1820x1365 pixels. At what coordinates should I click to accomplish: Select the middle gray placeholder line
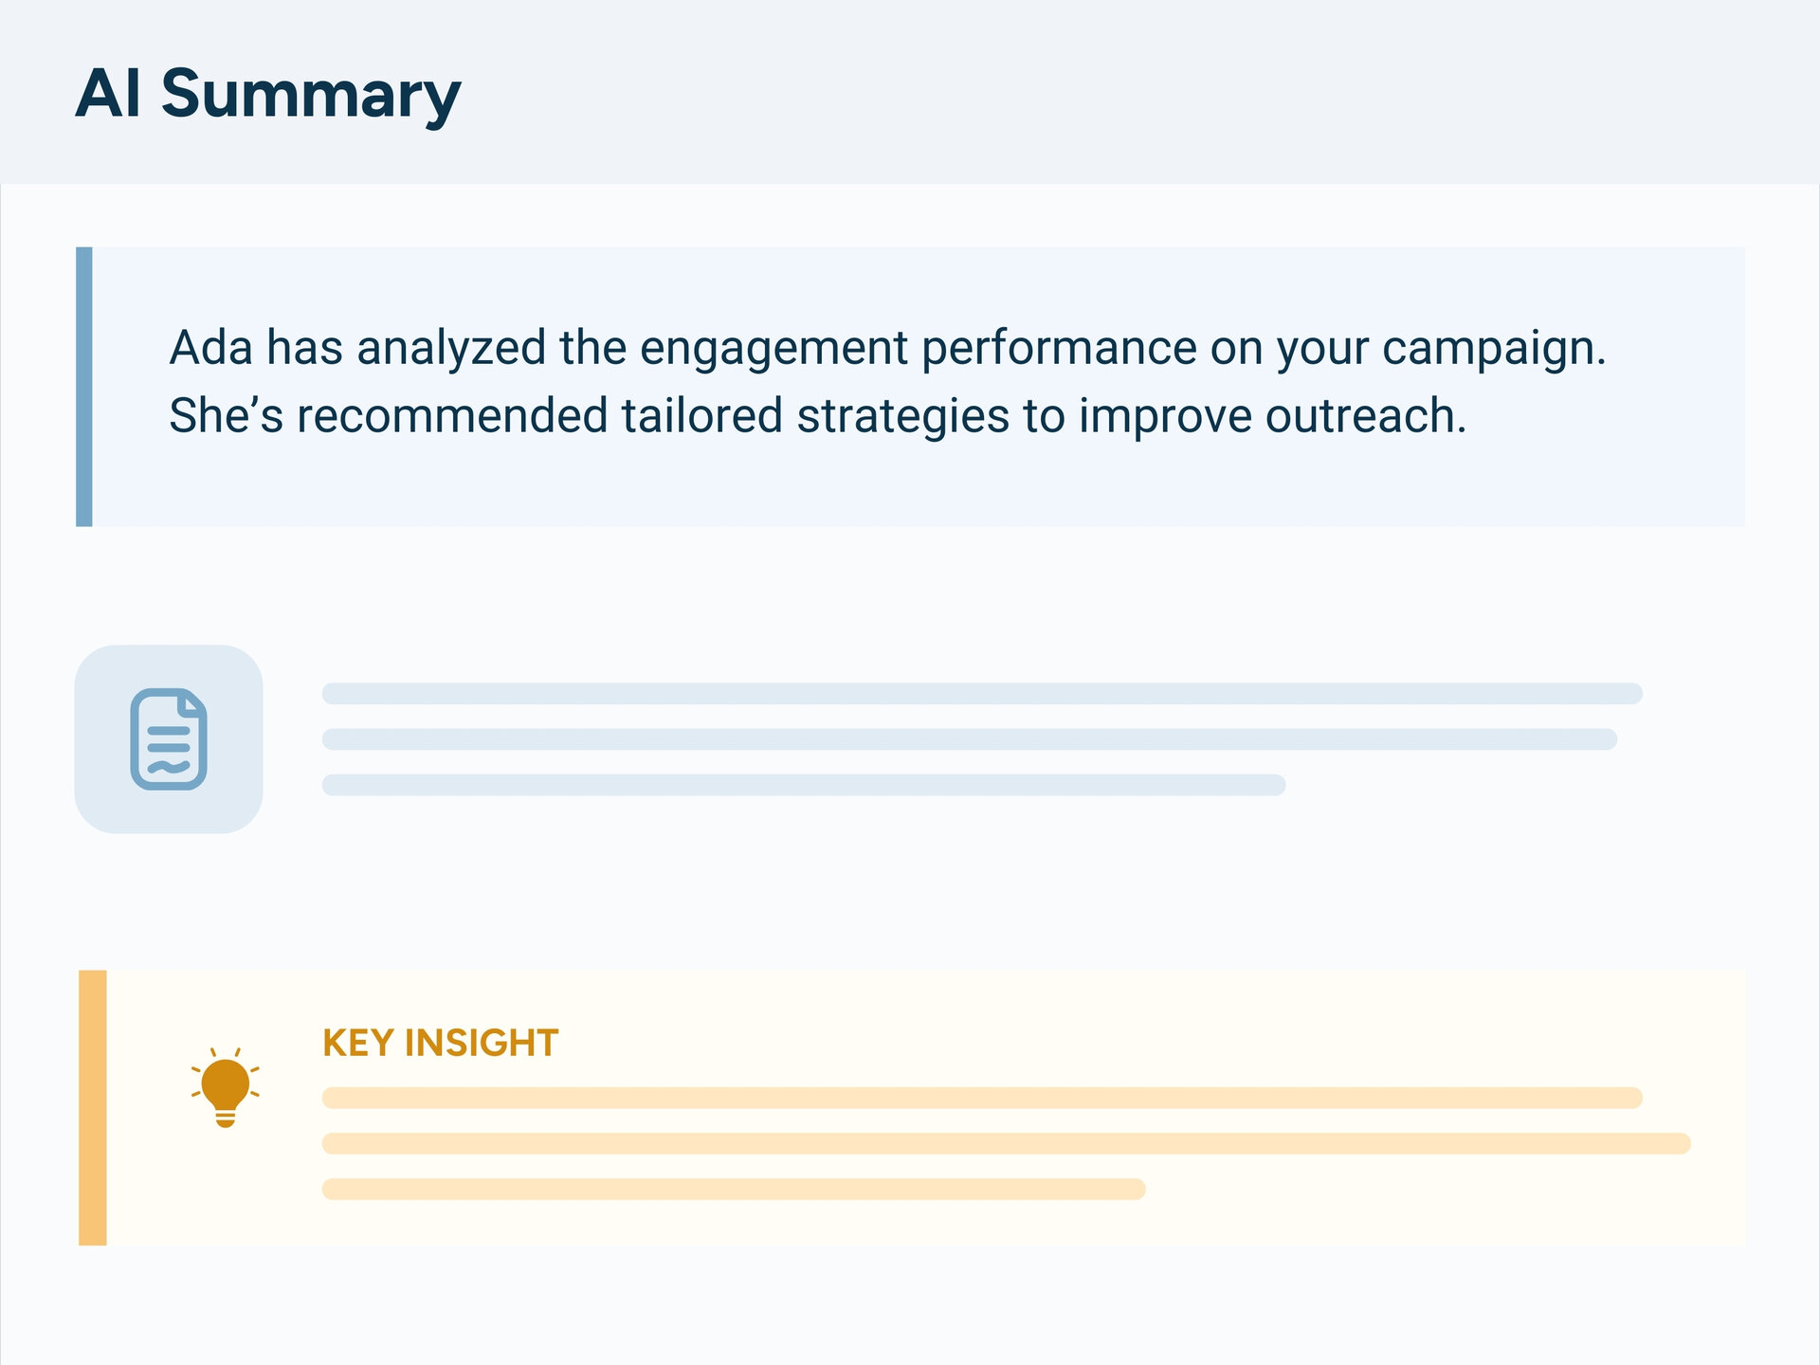tap(969, 739)
